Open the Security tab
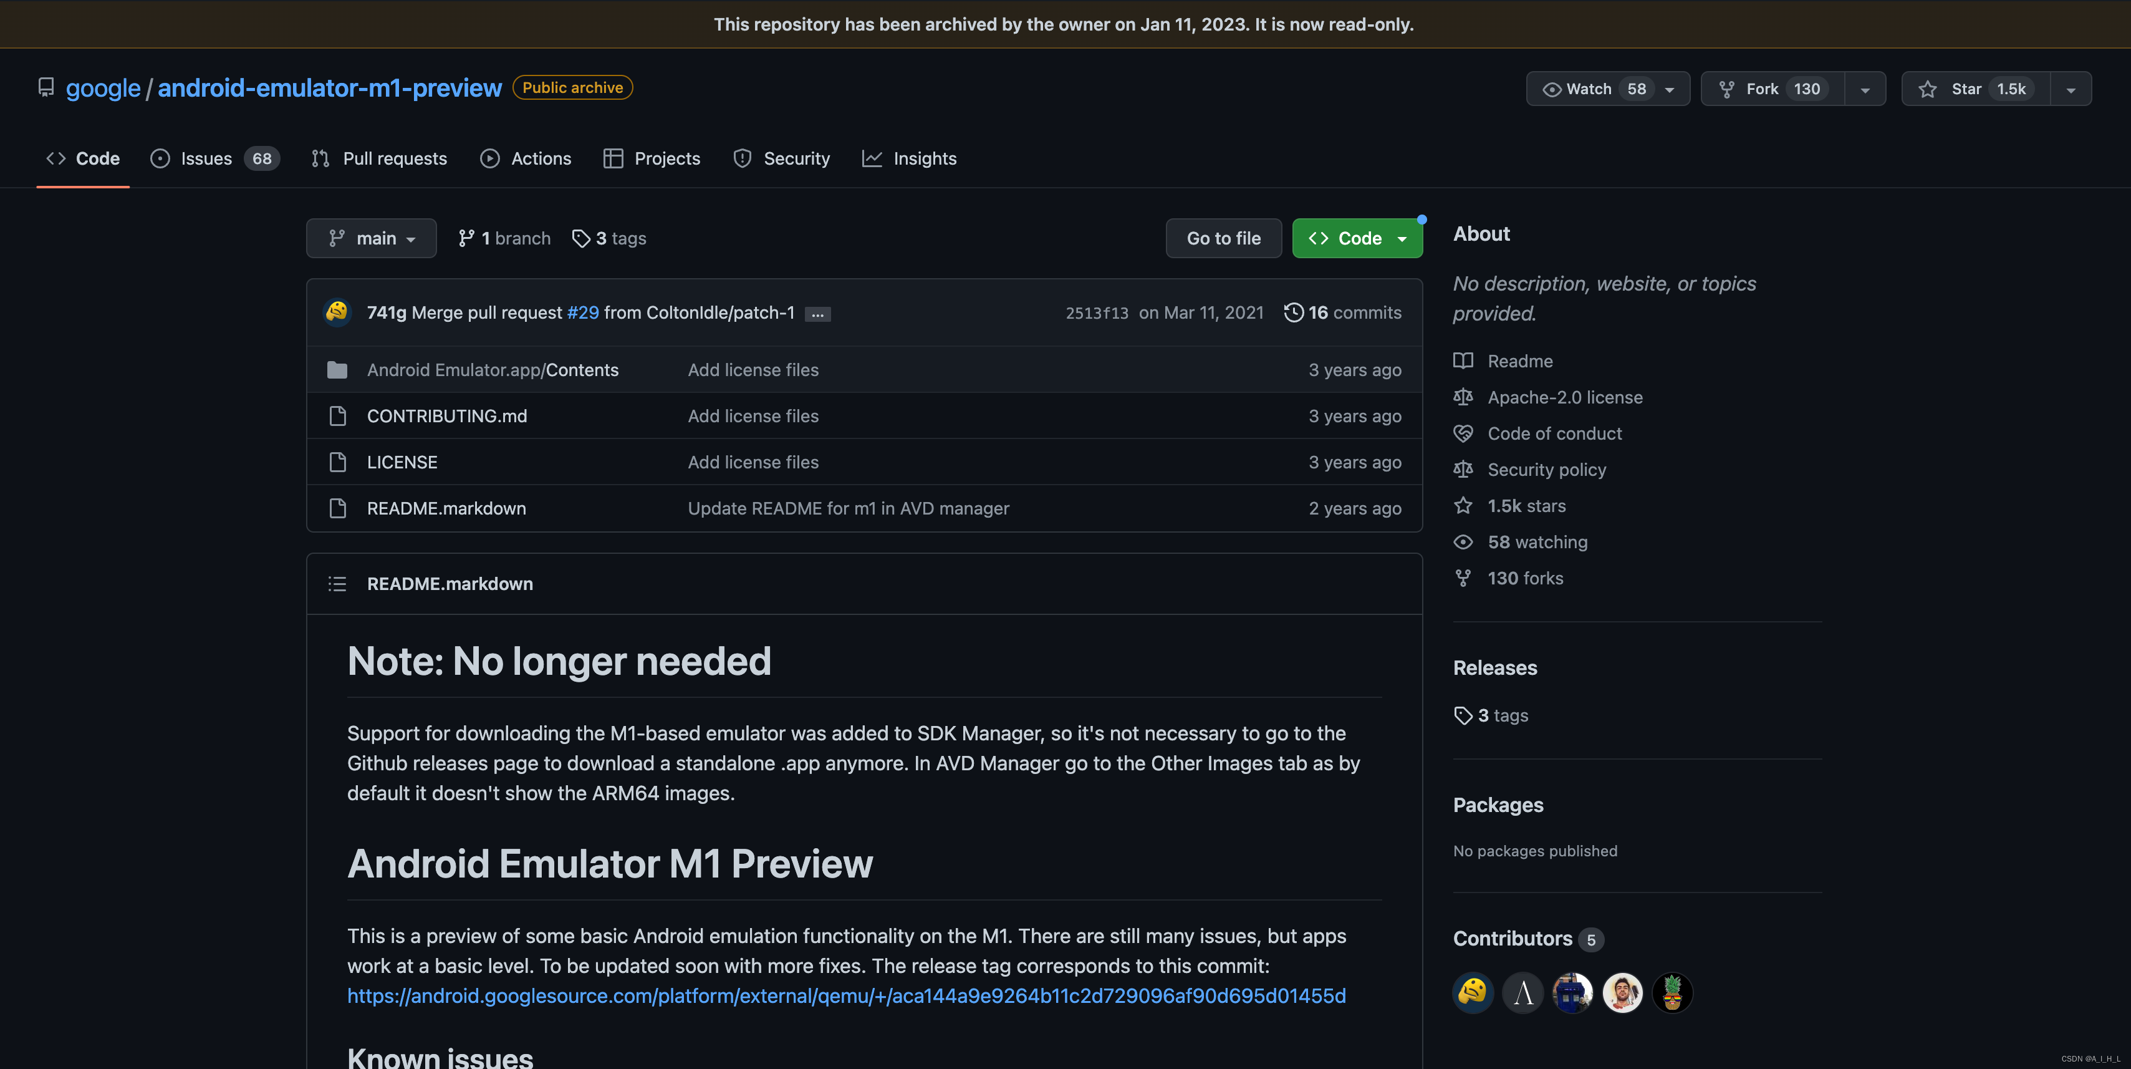 click(x=782, y=158)
